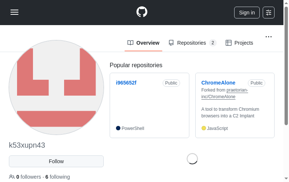Click the k53xupn43 profile avatar
The height and width of the screenshot is (182, 289).
pyautogui.click(x=56, y=87)
